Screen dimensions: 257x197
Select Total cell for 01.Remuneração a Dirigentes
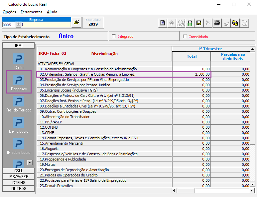191,69
